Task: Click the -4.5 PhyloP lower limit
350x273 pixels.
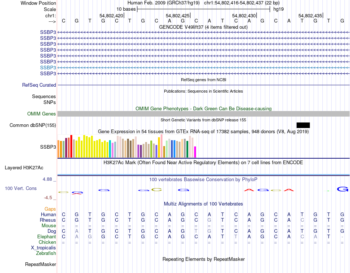Action: point(48,198)
